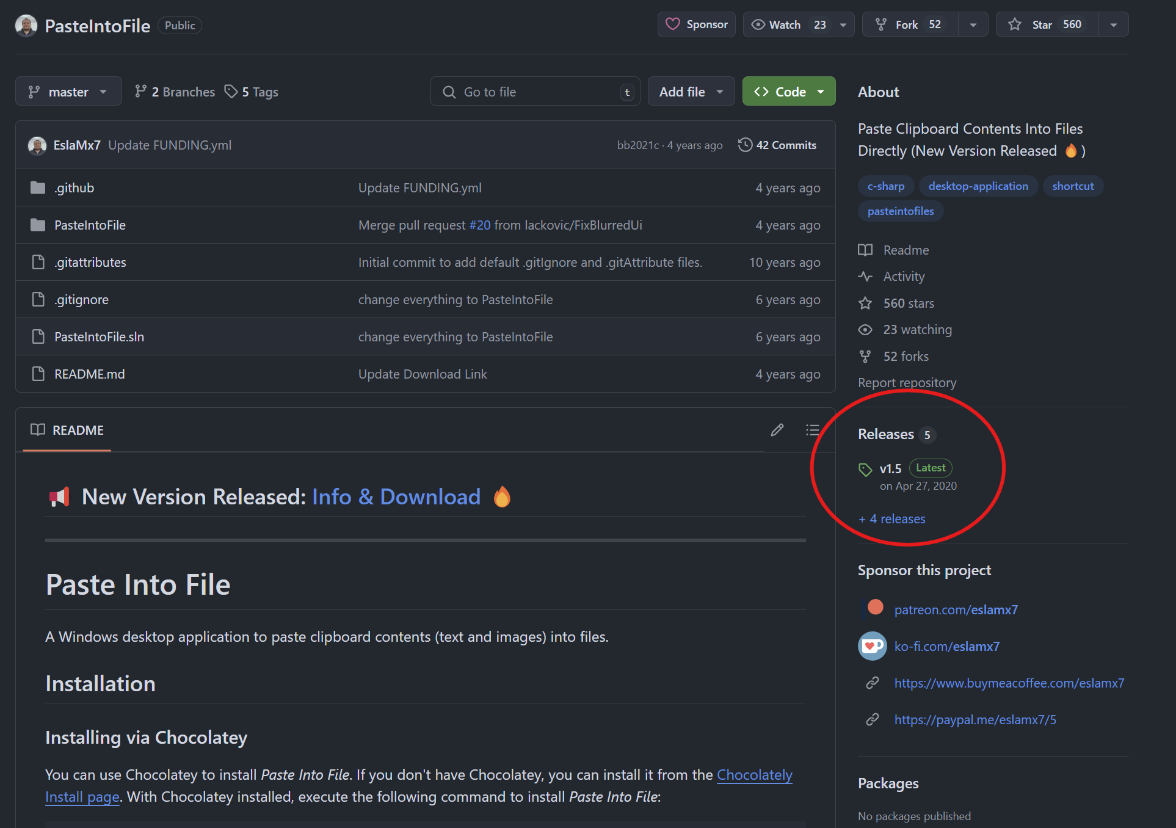Click the file icon for .gitignore
Screen dimensions: 1176x828
click(38, 300)
